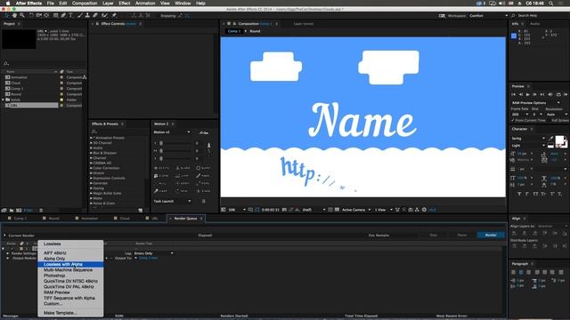The height and width of the screenshot is (320, 570).
Task: Open the Layer menu
Action: tap(108, 4)
